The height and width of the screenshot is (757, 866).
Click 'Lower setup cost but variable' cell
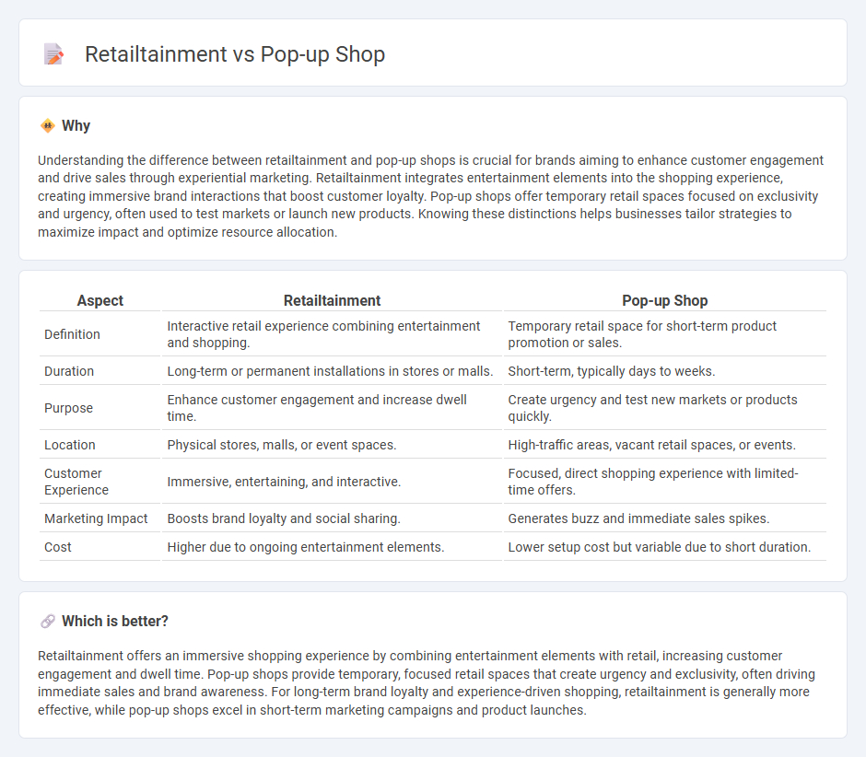665,547
